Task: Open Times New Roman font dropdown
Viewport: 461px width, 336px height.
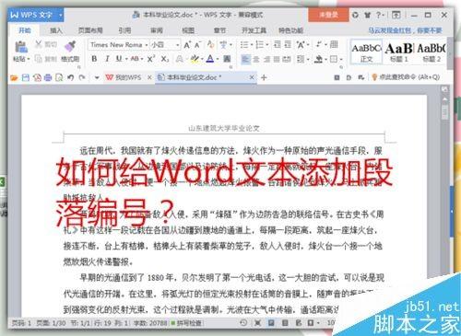Action: point(147,45)
